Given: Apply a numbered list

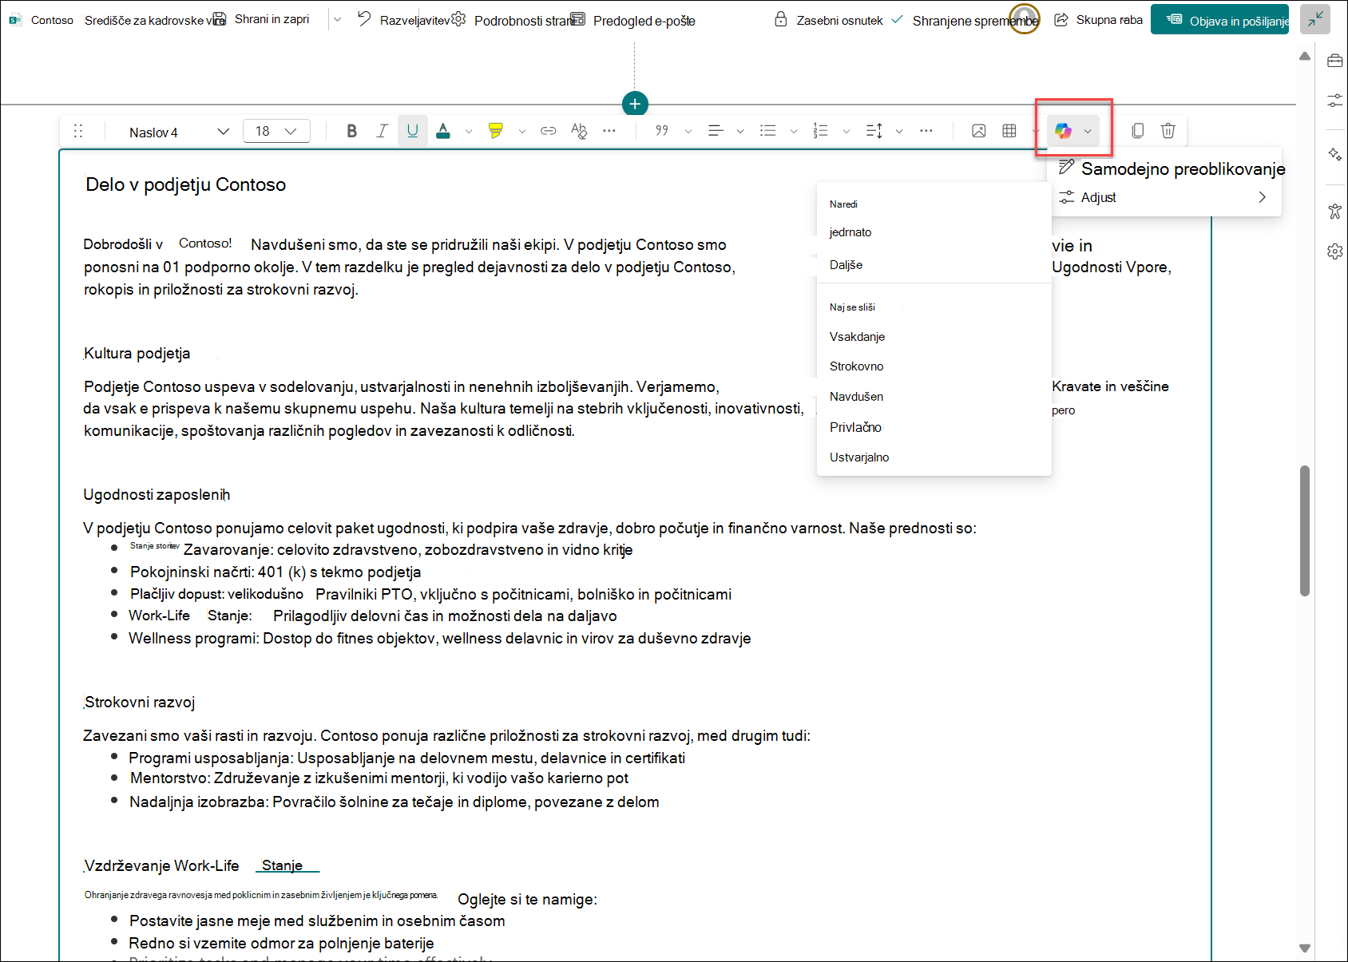Looking at the screenshot, I should [x=821, y=131].
